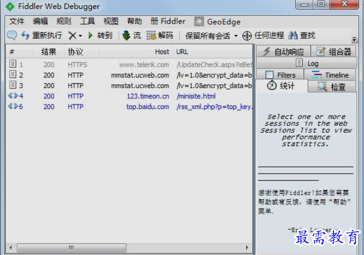
Task: Minimize the Fiddler window
Action: pyautogui.click(x=305, y=4)
